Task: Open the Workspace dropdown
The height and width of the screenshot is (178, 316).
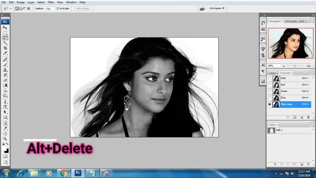Action: [x=217, y=8]
